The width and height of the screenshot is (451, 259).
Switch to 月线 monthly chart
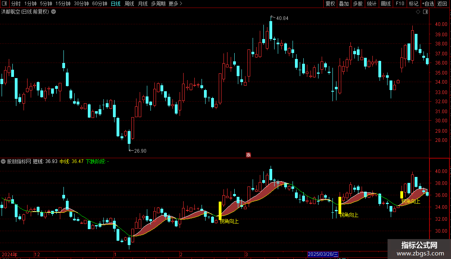142,4
